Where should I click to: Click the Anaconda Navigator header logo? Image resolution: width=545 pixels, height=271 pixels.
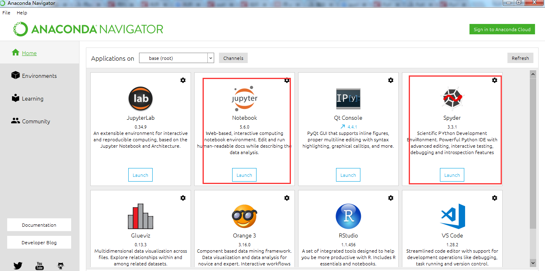(88, 29)
